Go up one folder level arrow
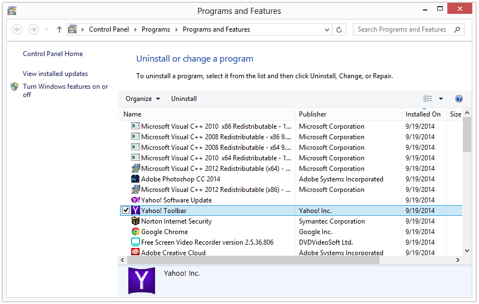 (x=59, y=29)
